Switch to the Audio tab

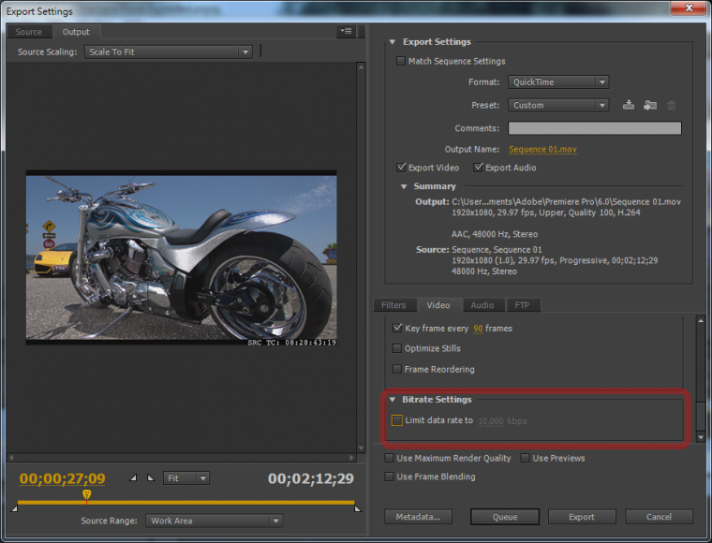tap(482, 305)
